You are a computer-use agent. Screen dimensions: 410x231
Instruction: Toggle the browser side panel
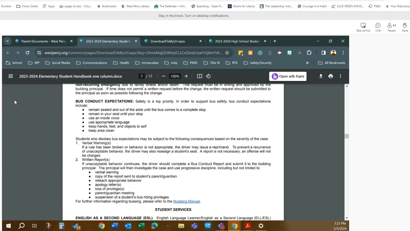(x=324, y=53)
